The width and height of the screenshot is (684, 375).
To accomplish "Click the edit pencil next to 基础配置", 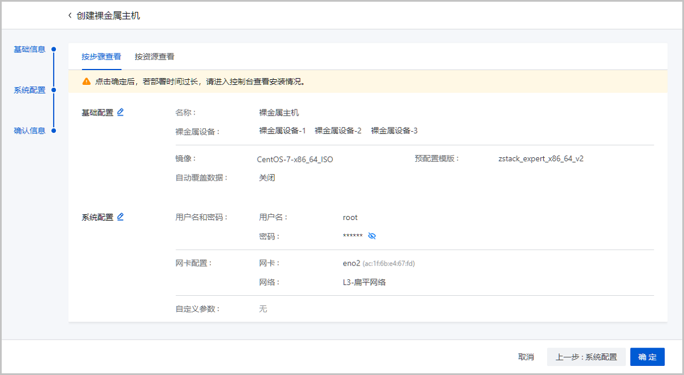I will click(x=120, y=112).
